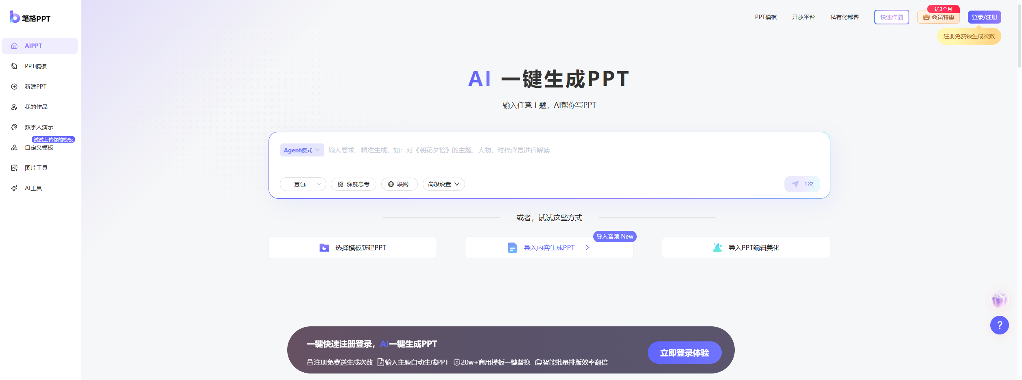This screenshot has width=1022, height=380.
Task: Open the 私有化部署 menu item
Action: pyautogui.click(x=844, y=17)
